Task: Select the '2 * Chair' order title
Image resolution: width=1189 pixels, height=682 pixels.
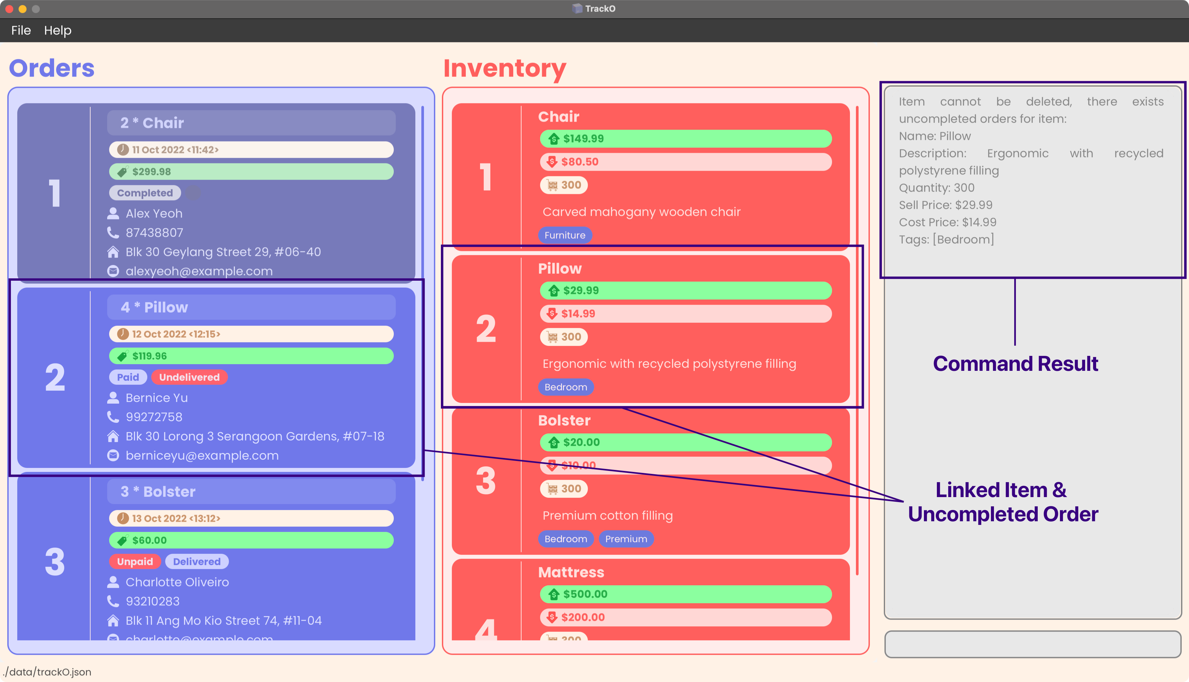Action: (x=152, y=123)
